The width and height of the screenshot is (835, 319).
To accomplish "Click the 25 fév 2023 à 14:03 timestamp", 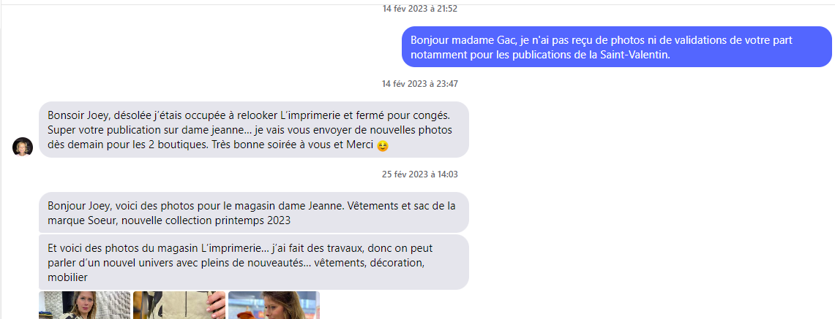I will [420, 174].
